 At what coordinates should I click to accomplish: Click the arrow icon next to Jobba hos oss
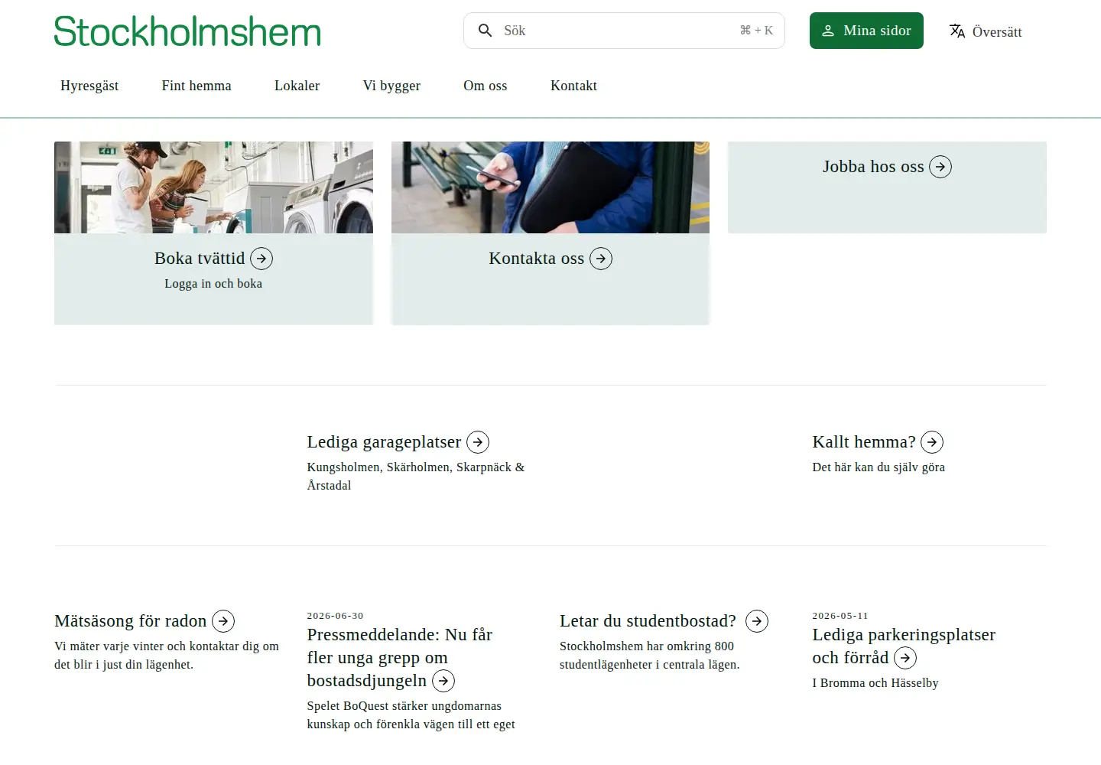pos(940,167)
